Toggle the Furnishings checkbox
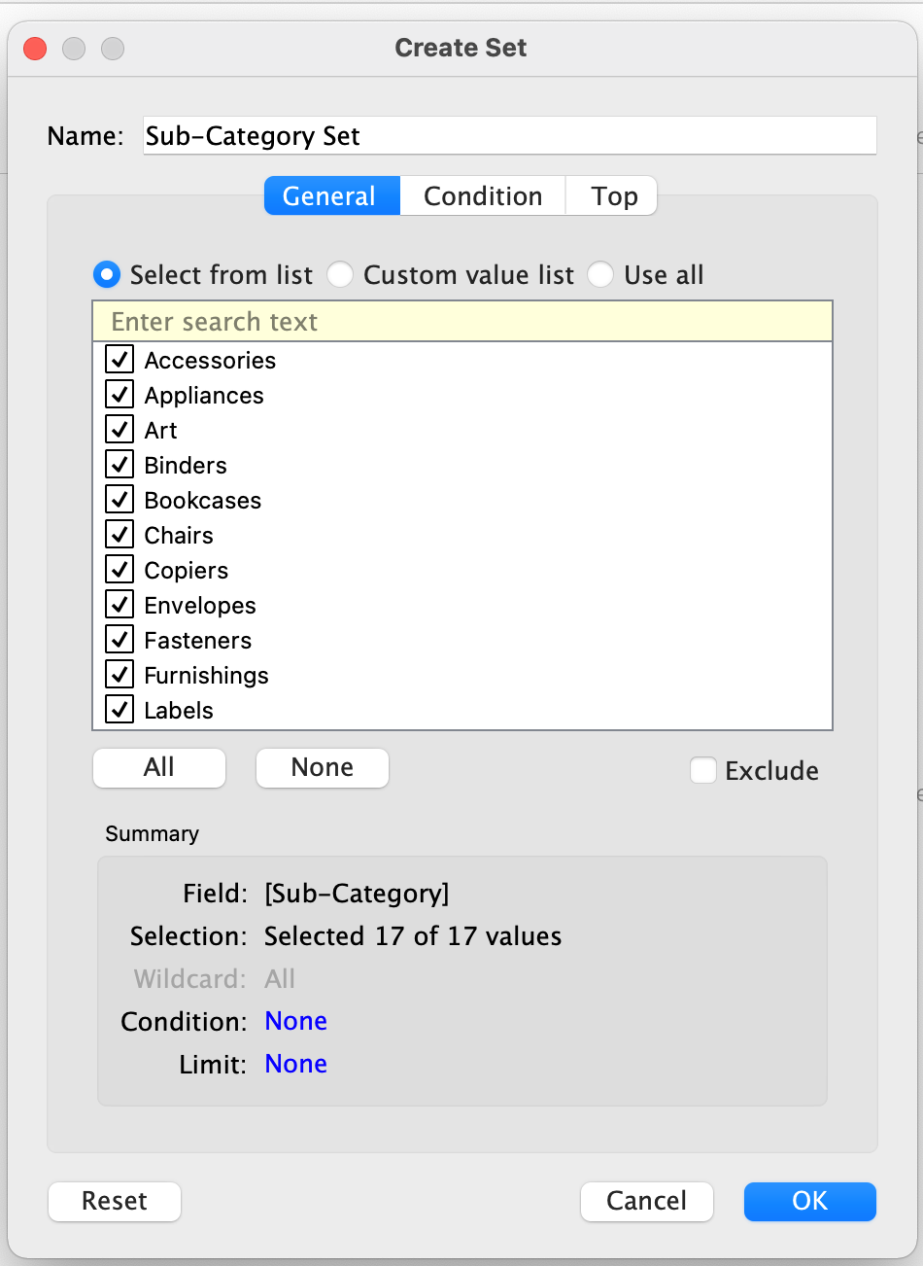Screen dimensions: 923x1266 120,675
